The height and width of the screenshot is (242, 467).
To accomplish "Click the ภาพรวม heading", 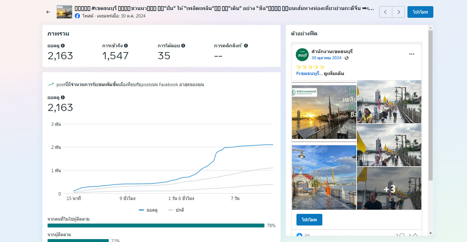I will [x=58, y=34].
